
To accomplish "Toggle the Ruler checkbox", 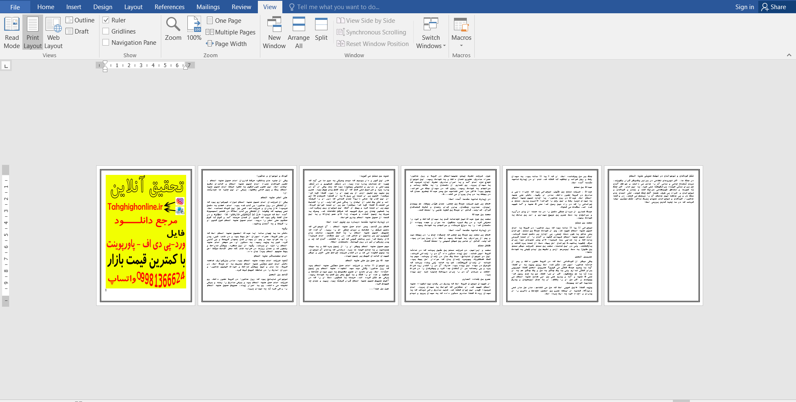I will click(x=106, y=20).
